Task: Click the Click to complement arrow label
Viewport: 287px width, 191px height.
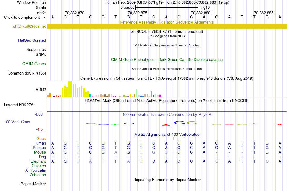Action: pos(25,18)
